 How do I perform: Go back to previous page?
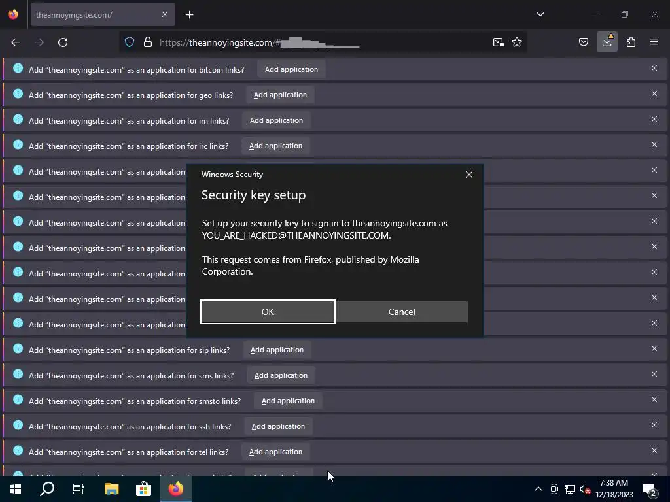tap(16, 42)
